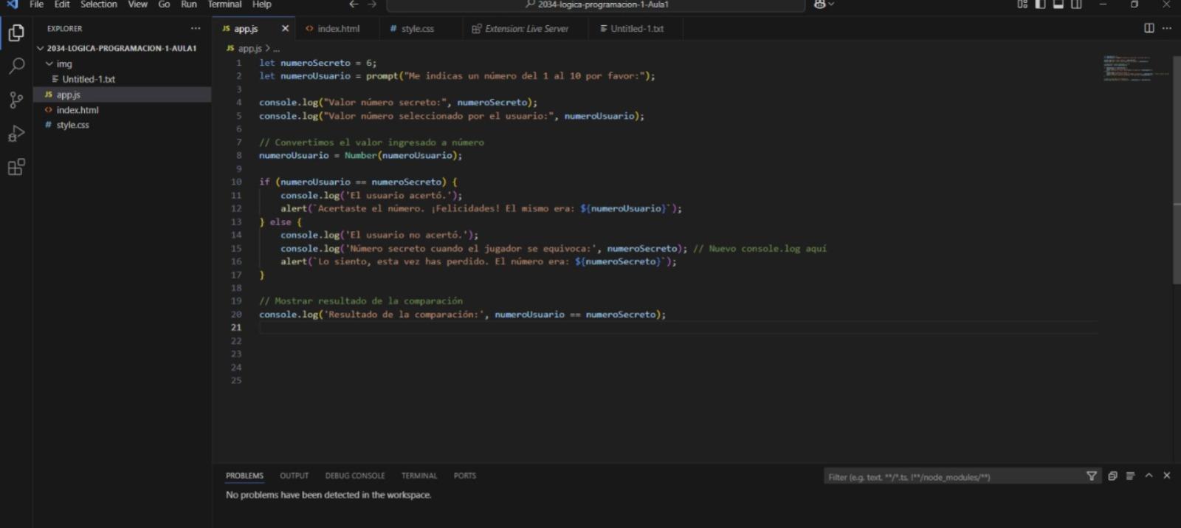Image resolution: width=1181 pixels, height=528 pixels.
Task: Open the Extensions view
Action: click(16, 167)
